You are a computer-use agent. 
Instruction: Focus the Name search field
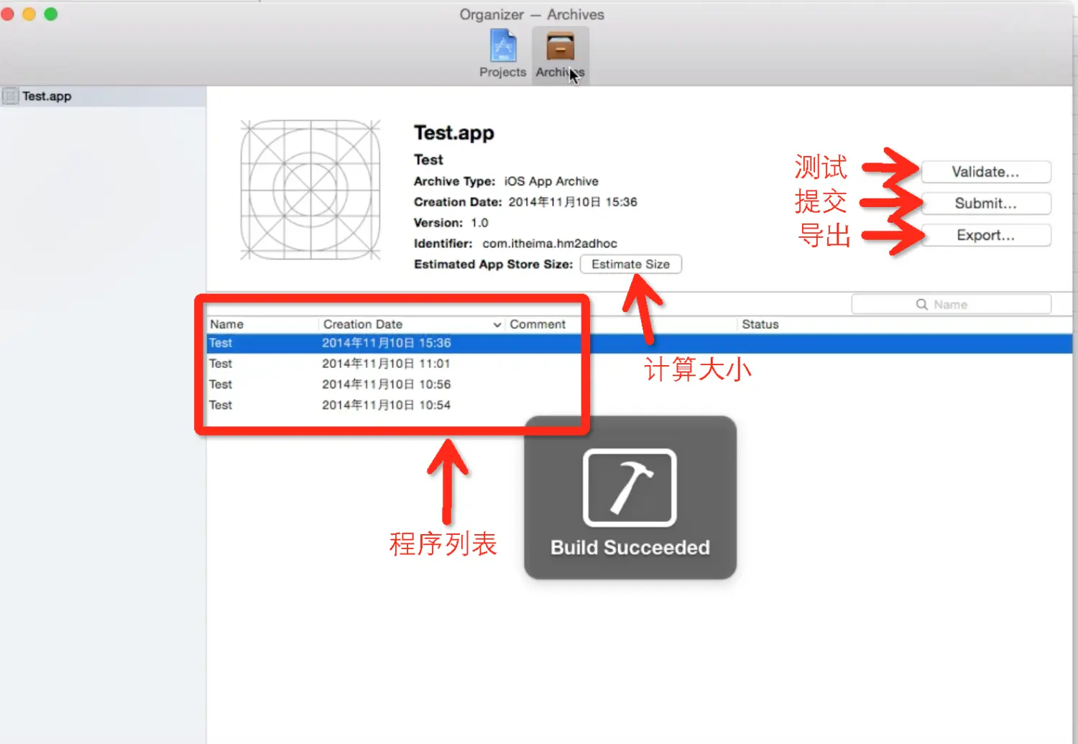[x=951, y=305]
